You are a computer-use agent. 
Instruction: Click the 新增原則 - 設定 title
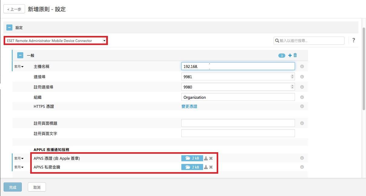(x=47, y=9)
